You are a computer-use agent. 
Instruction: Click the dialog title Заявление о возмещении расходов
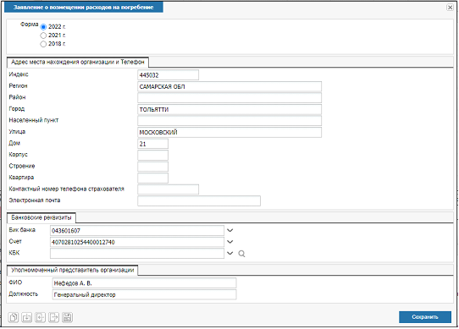(84, 8)
